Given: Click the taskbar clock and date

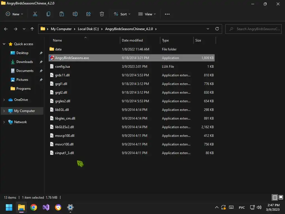Looking at the screenshot, I should (x=273, y=207).
